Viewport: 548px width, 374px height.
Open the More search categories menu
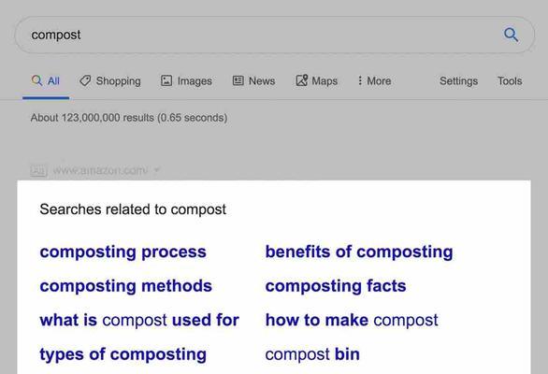pyautogui.click(x=374, y=80)
